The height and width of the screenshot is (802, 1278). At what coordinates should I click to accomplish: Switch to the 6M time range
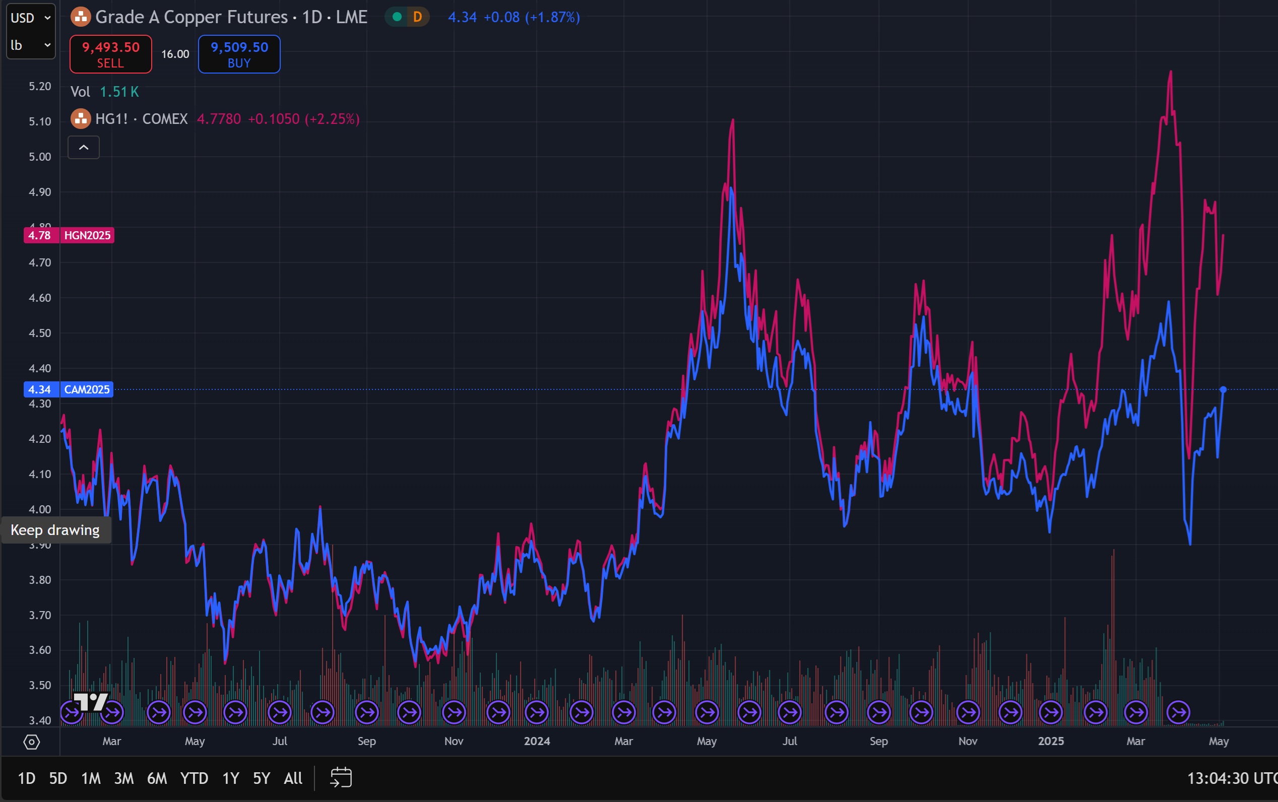(157, 778)
